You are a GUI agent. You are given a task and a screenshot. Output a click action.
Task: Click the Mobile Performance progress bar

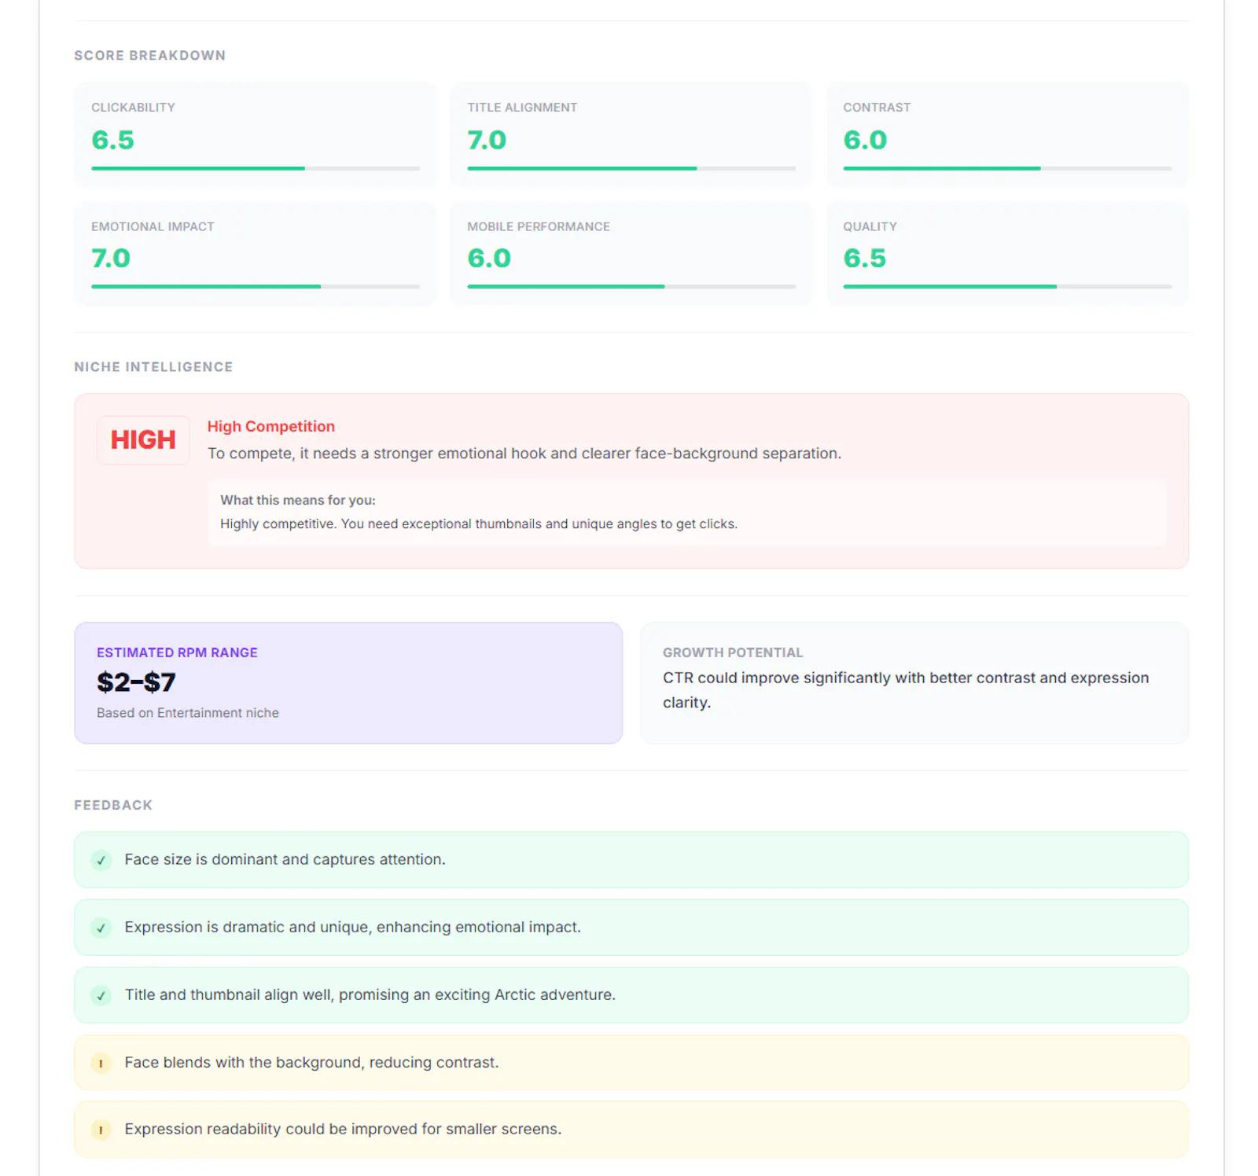pyautogui.click(x=631, y=287)
